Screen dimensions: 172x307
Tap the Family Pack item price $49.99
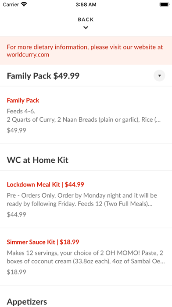(16, 130)
